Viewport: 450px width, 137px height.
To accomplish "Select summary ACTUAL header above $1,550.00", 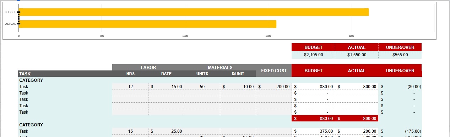I will point(357,47).
